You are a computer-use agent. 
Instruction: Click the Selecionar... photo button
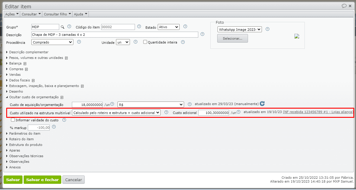click(x=233, y=38)
